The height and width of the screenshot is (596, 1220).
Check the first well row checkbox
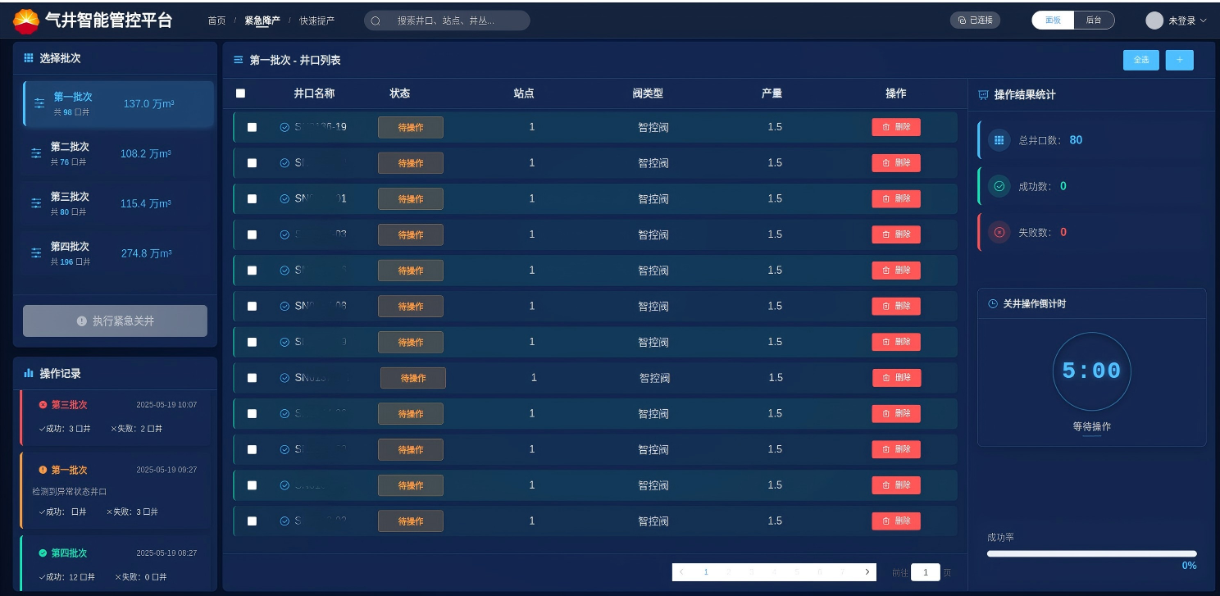(x=252, y=127)
